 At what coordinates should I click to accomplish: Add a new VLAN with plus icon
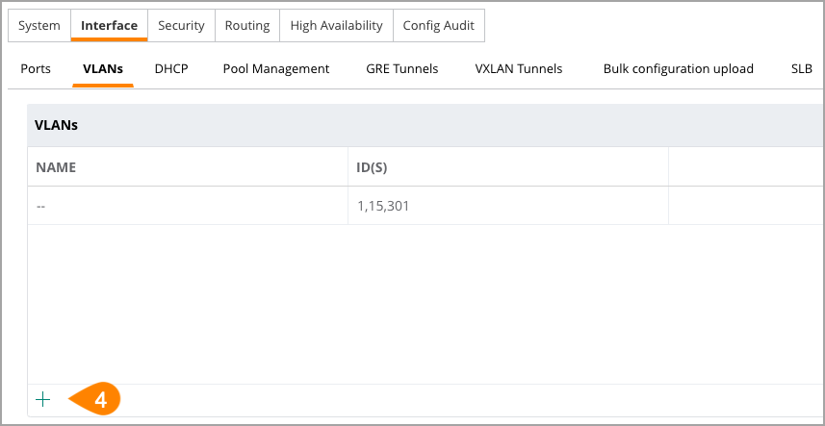42,400
